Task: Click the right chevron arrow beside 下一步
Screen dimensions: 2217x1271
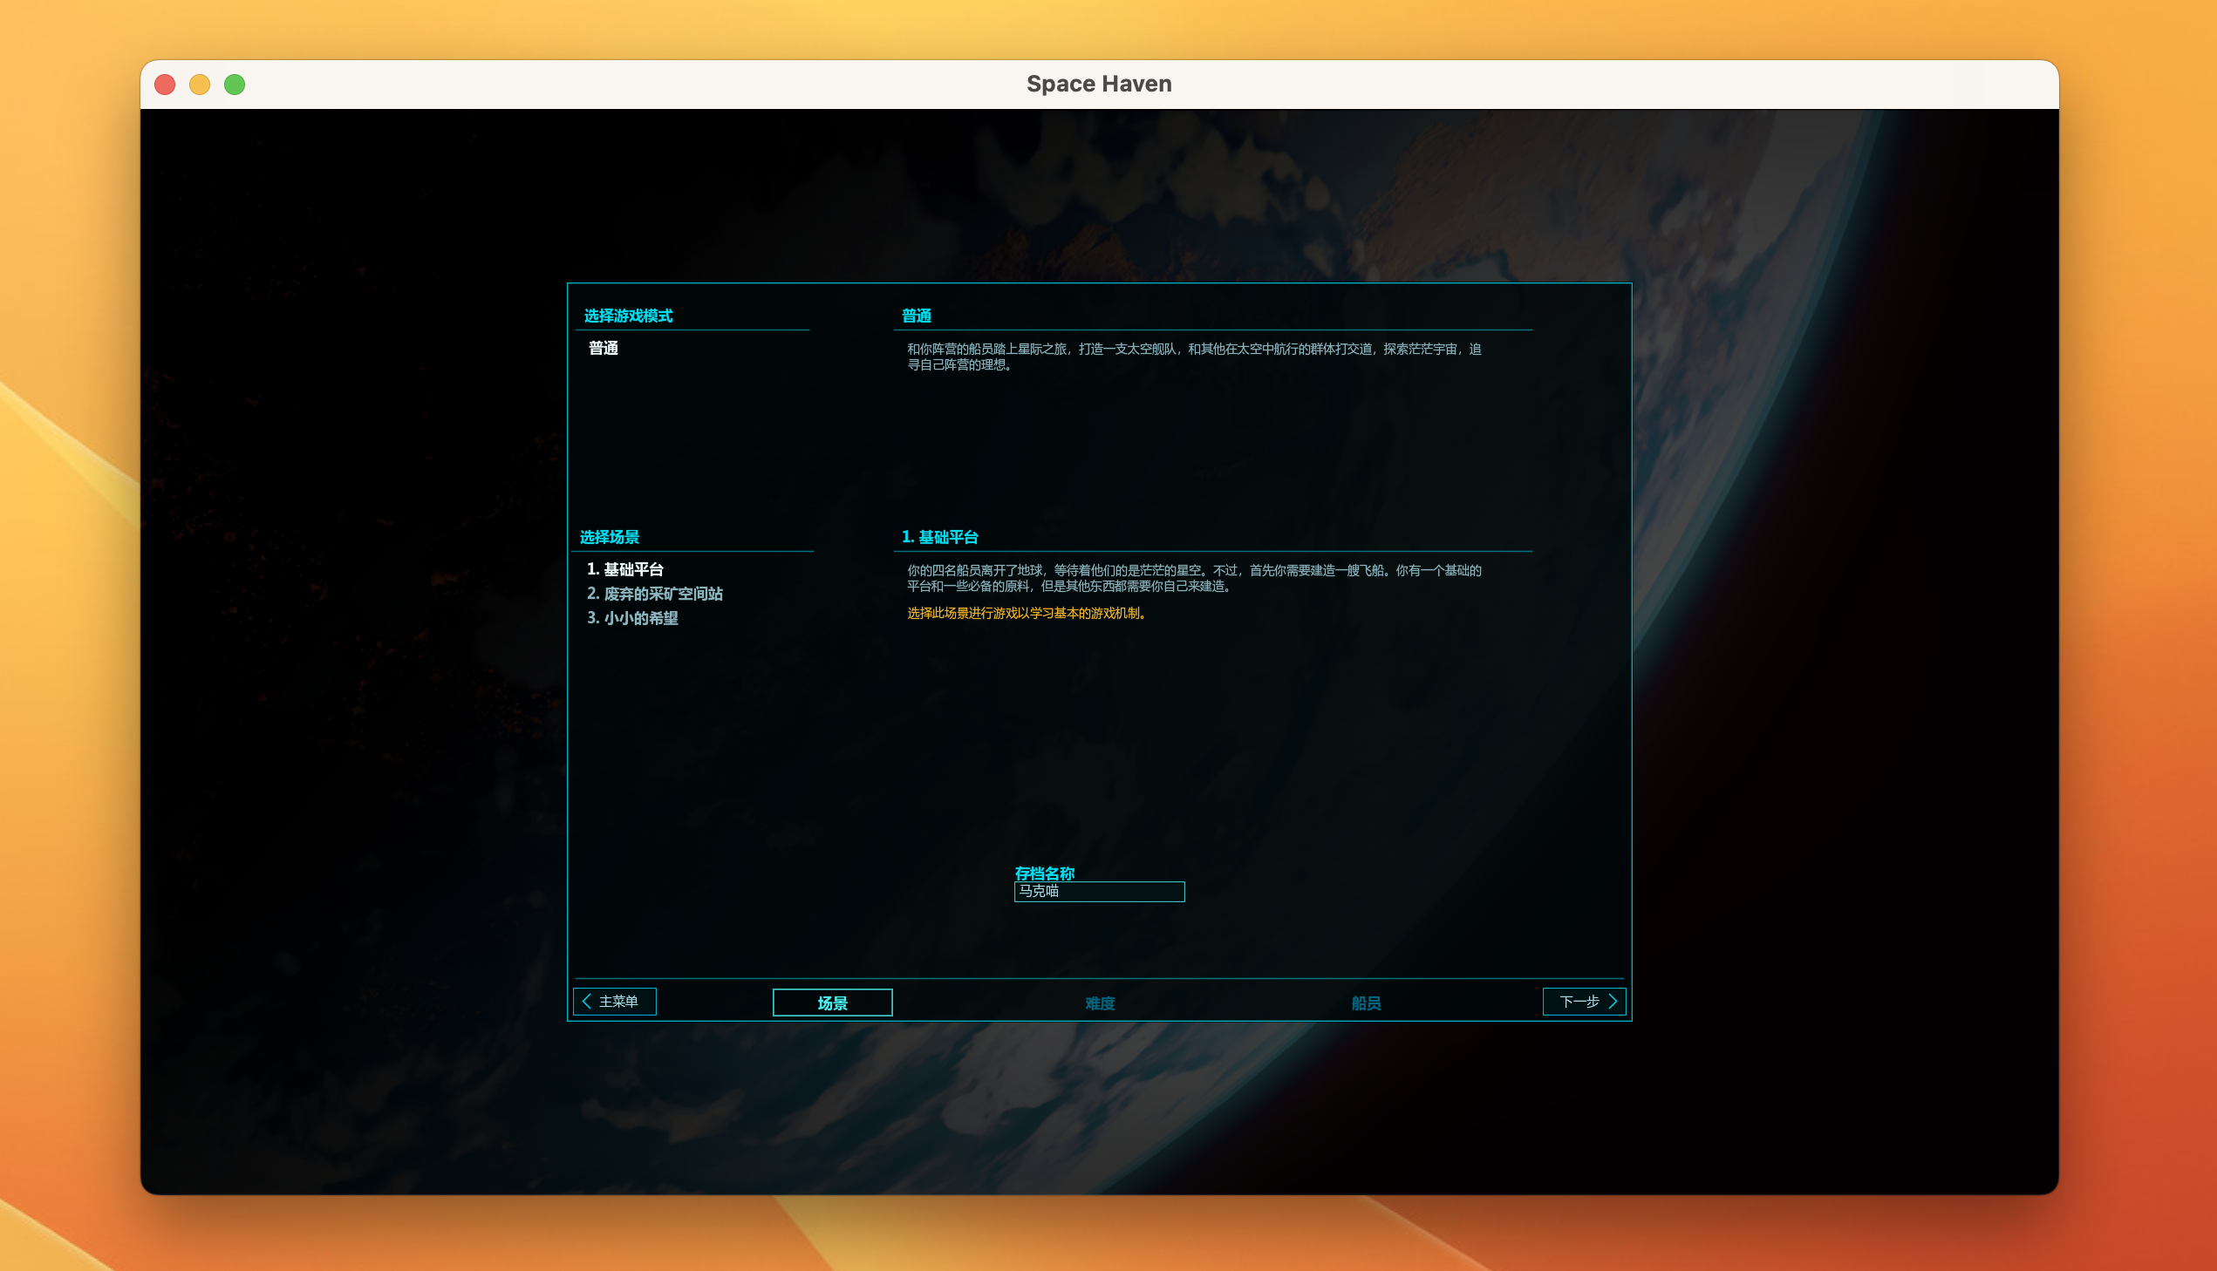Action: pyautogui.click(x=1613, y=1002)
